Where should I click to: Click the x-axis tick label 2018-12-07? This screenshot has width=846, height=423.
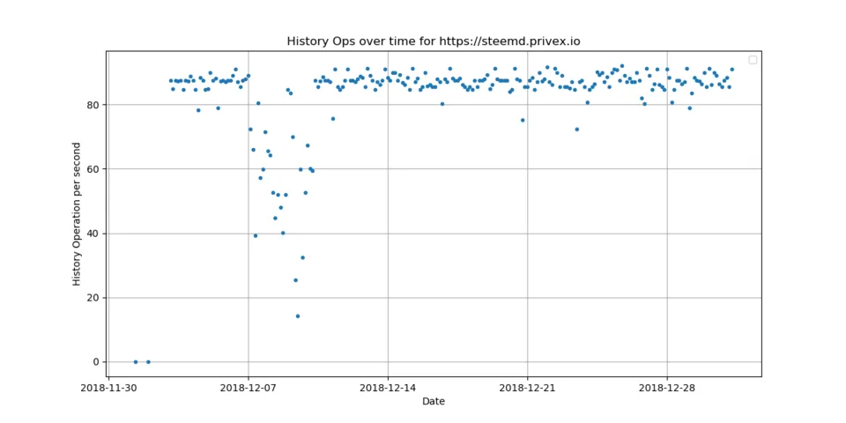coord(249,388)
